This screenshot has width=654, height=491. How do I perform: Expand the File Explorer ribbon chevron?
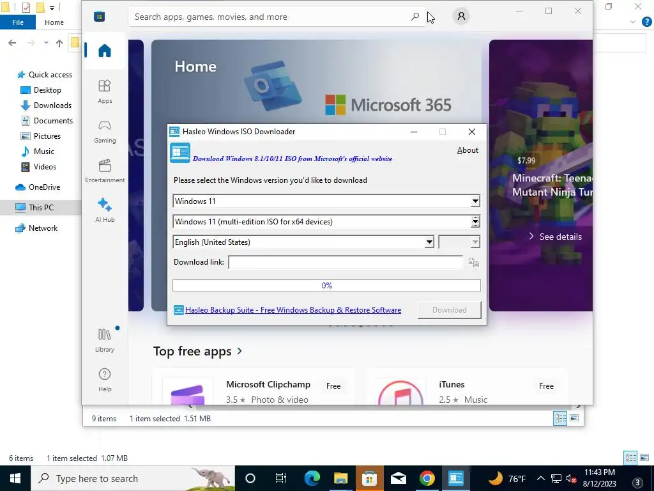click(633, 22)
